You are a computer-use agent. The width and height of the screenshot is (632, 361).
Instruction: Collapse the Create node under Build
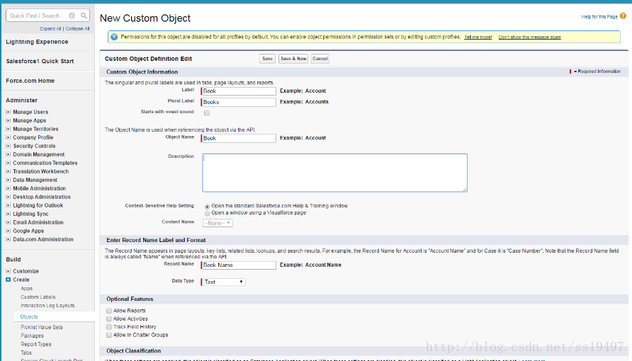[8, 280]
